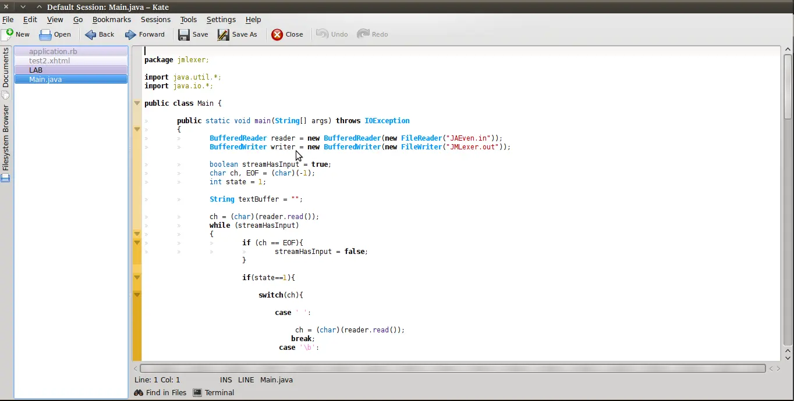Open the Help menu
This screenshot has height=401, width=794.
(253, 19)
